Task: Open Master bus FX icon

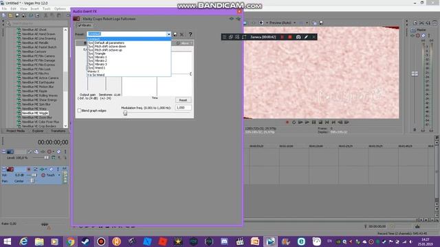Action: (x=412, y=36)
